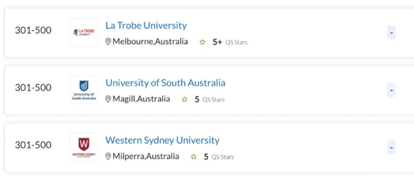Image resolution: width=414 pixels, height=179 pixels.
Task: Click the Melbourne, Australia location text
Action: pos(150,42)
